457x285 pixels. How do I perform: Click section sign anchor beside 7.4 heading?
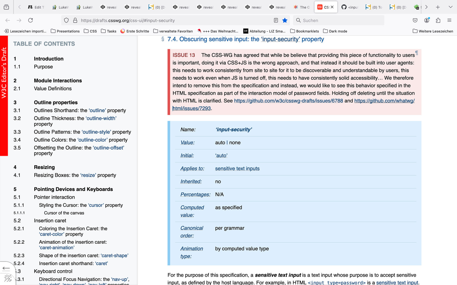pos(163,39)
